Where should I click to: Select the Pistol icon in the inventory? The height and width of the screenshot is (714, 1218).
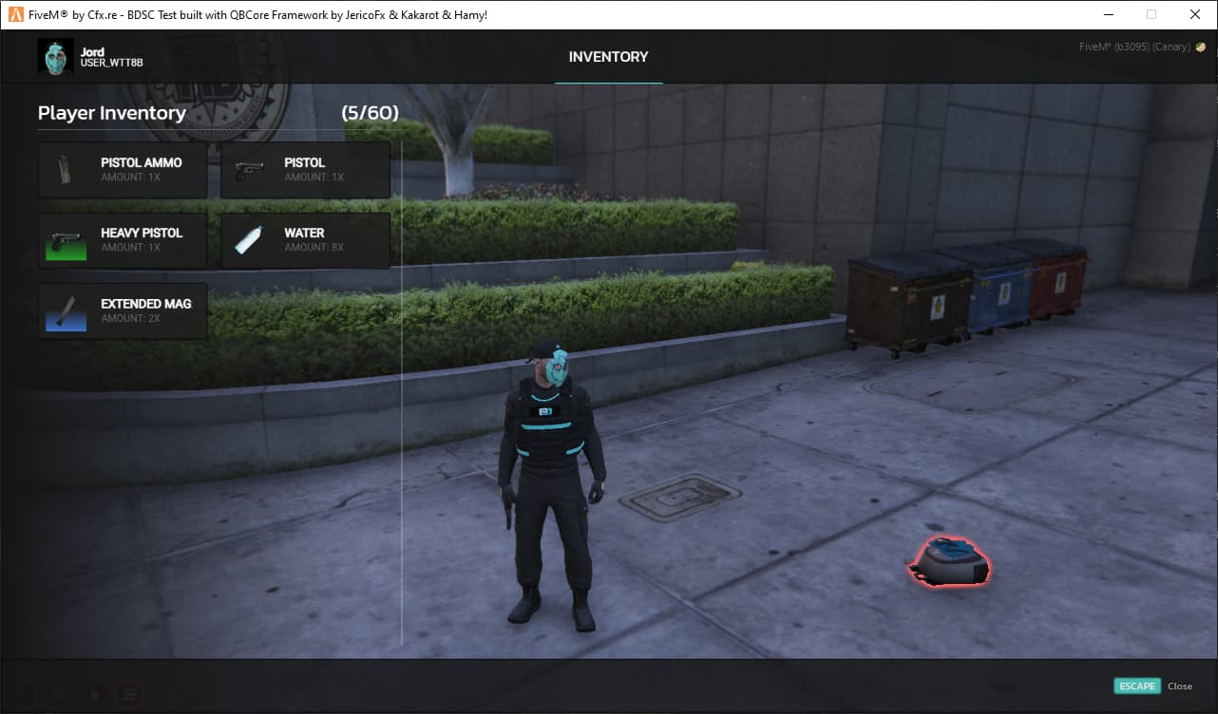[x=248, y=169]
